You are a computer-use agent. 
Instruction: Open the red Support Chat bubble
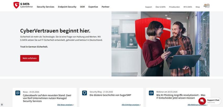202,101
